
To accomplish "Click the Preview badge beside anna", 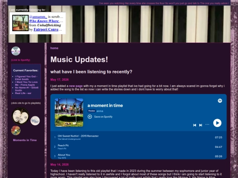I will pos(92,111).
